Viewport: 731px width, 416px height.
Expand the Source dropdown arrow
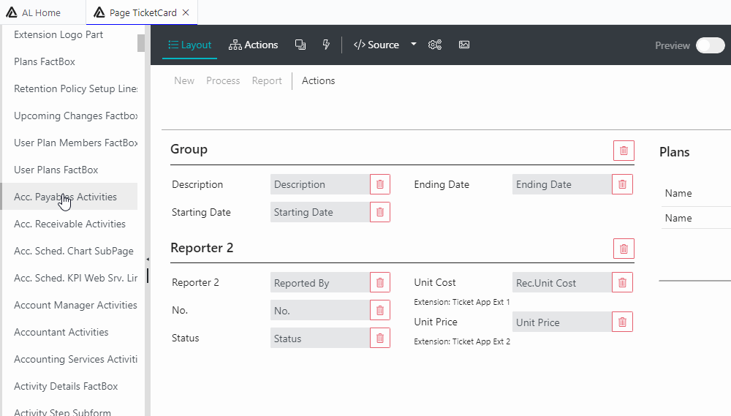pyautogui.click(x=413, y=45)
